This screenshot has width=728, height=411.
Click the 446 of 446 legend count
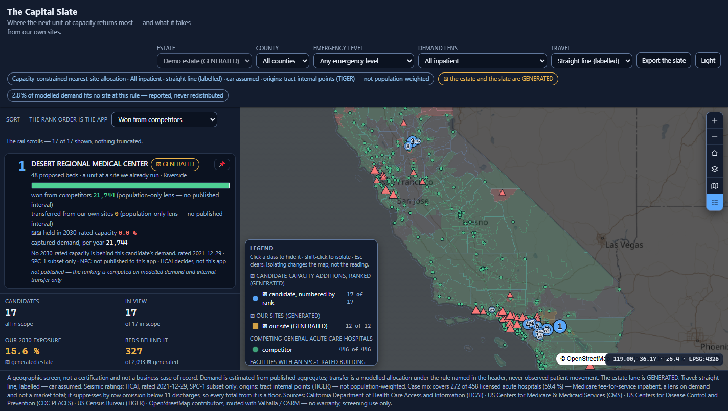355,350
